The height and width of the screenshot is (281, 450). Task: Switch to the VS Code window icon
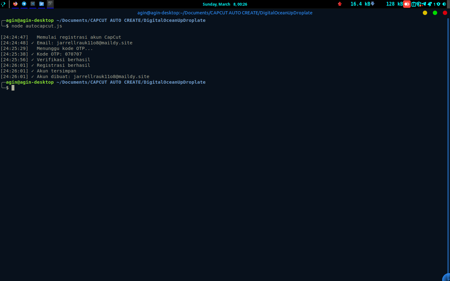coord(33,4)
